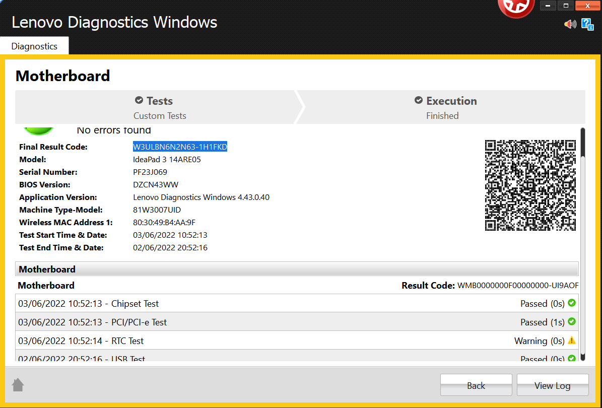Click result code WMB0000000F00000000-UI9AOF
This screenshot has height=408, width=602.
[x=518, y=286]
